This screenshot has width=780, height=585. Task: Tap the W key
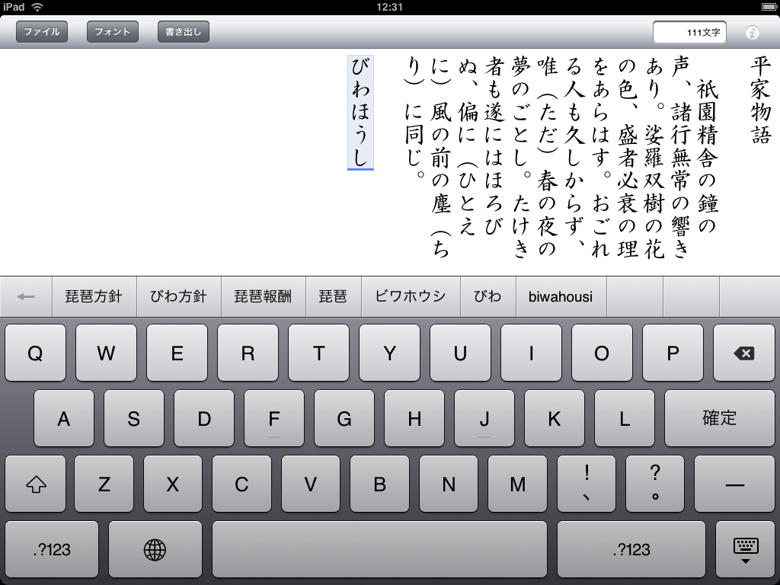click(106, 353)
